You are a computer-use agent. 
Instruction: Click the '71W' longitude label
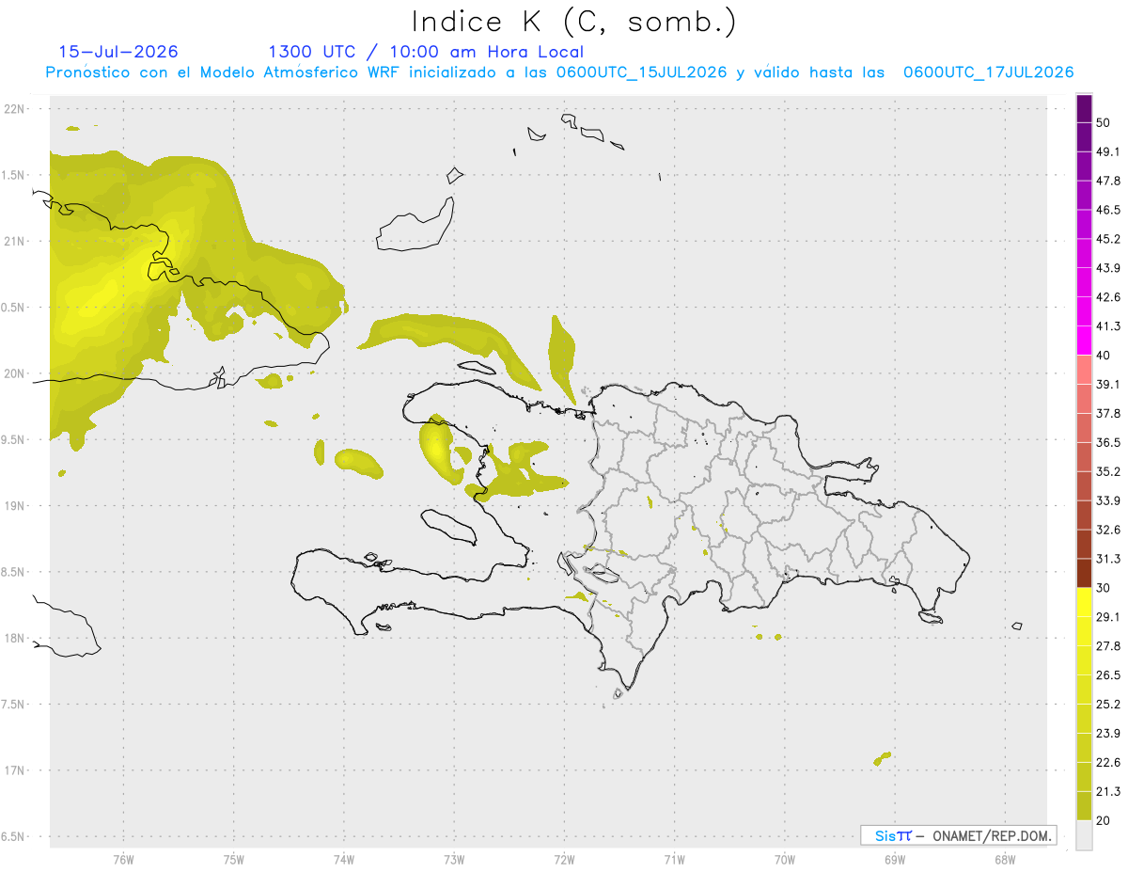pos(674,860)
